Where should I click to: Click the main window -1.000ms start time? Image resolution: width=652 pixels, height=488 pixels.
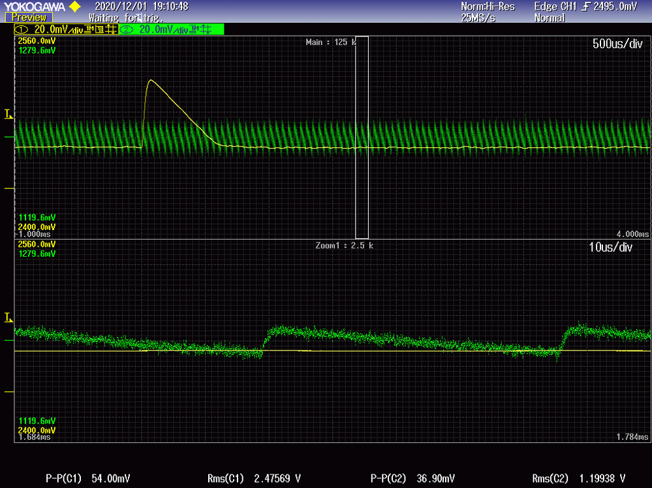coord(33,234)
